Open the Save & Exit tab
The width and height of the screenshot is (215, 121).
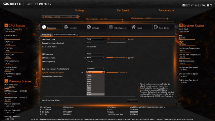[163, 27]
